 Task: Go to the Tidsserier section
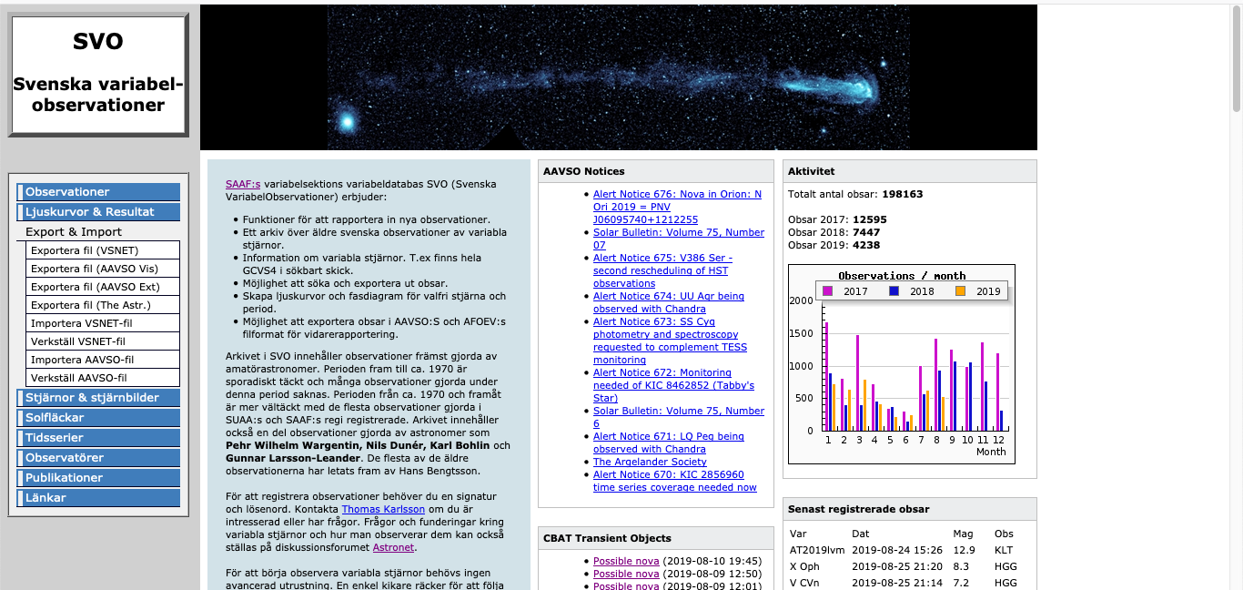(98, 438)
